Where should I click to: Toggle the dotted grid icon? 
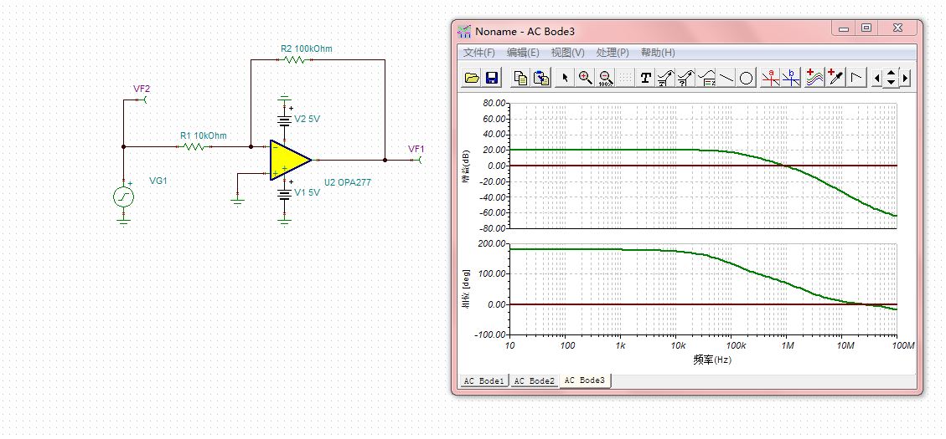(626, 78)
